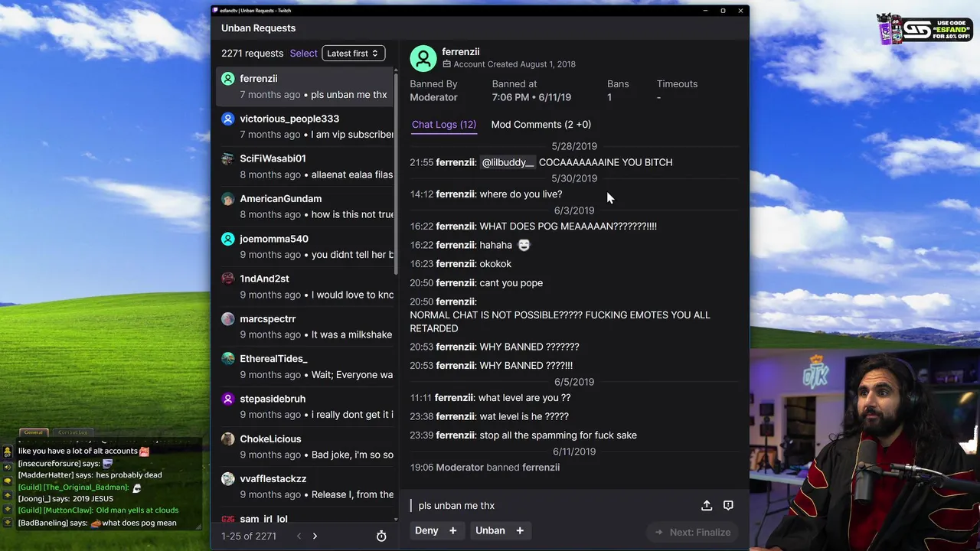Viewport: 980px width, 551px height.
Task: Click SciFiWasabi01 avatar thumbnail
Action: point(227,158)
